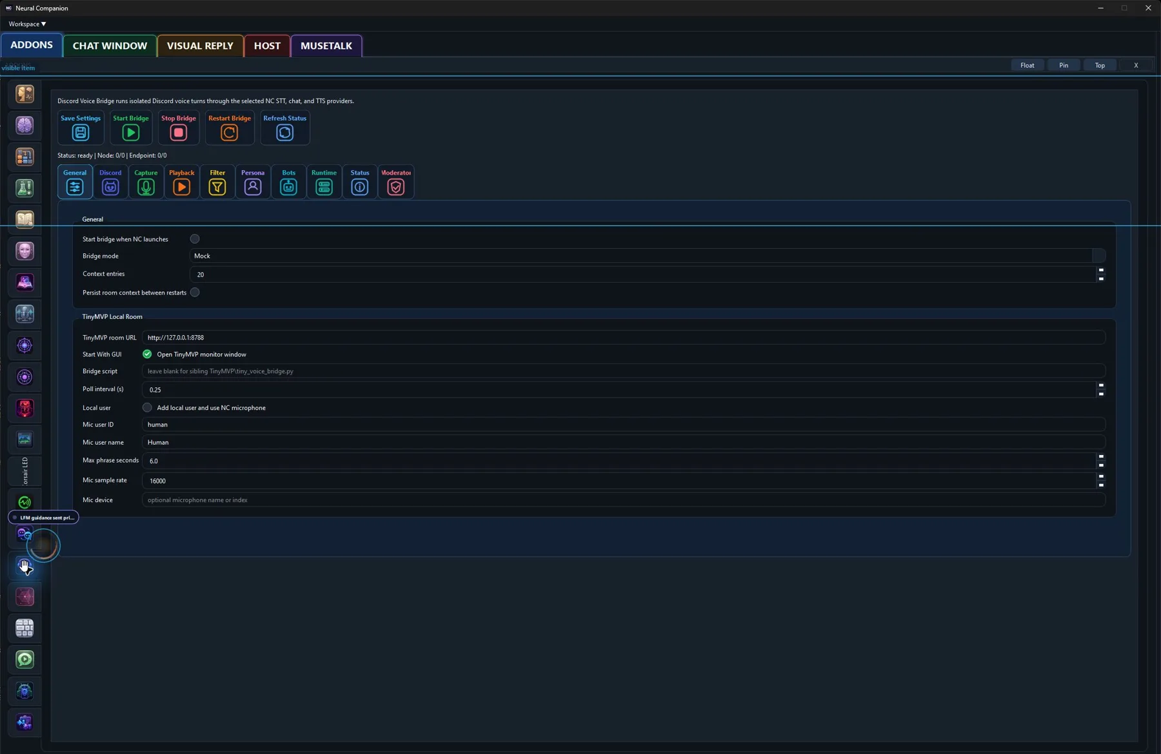Viewport: 1161px width, 754px height.
Task: Open the VISUAL REPLY tab
Action: coord(200,46)
